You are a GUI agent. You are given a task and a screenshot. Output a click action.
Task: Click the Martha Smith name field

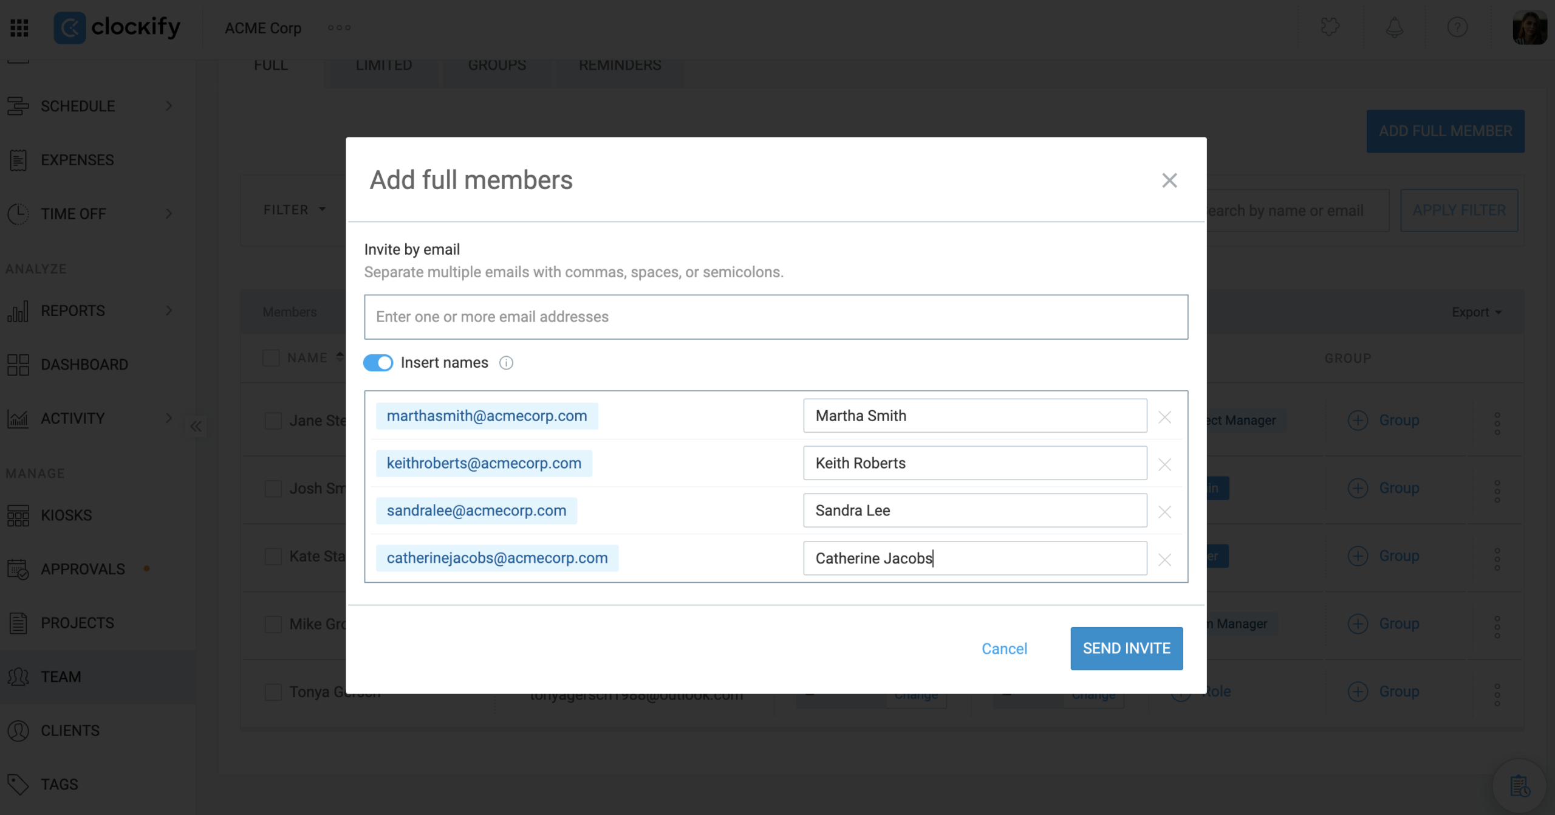tap(975, 416)
